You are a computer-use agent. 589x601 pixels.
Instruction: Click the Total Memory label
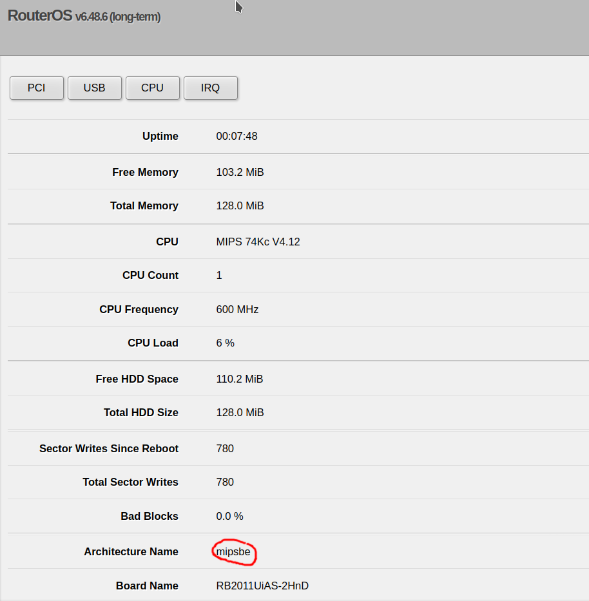144,206
